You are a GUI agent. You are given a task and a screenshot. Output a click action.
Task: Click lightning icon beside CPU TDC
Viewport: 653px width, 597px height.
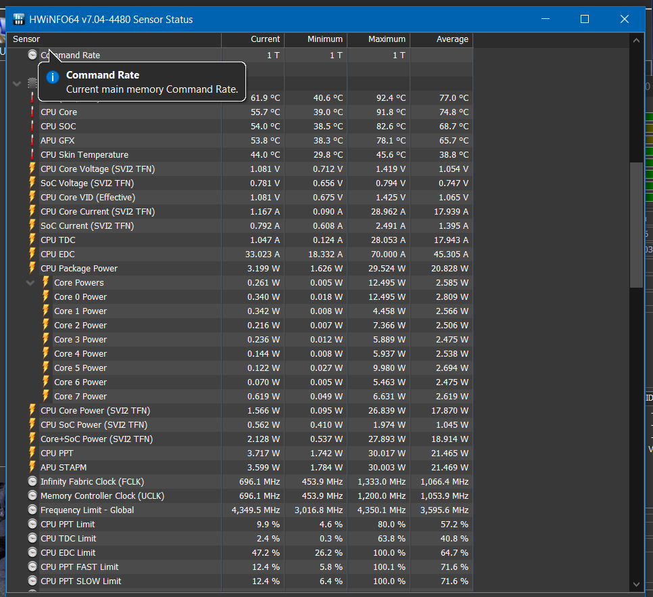(32, 240)
